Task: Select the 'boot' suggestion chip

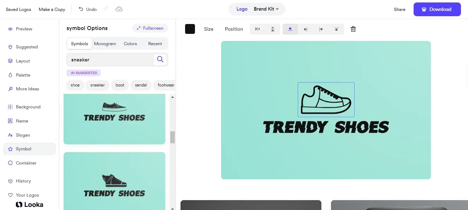Action: click(x=120, y=85)
